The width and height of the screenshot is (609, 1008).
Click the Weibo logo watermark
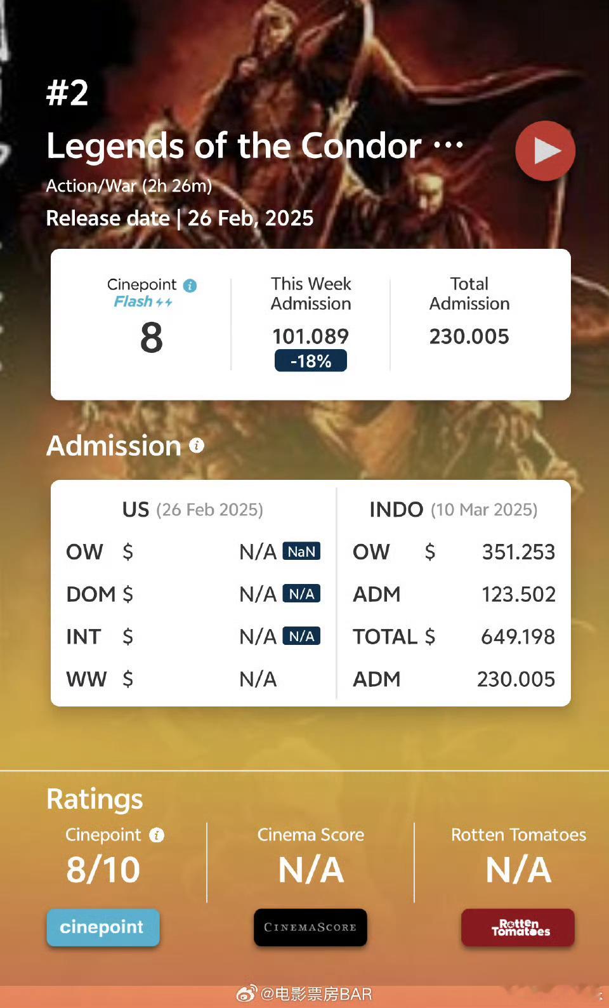click(x=246, y=994)
